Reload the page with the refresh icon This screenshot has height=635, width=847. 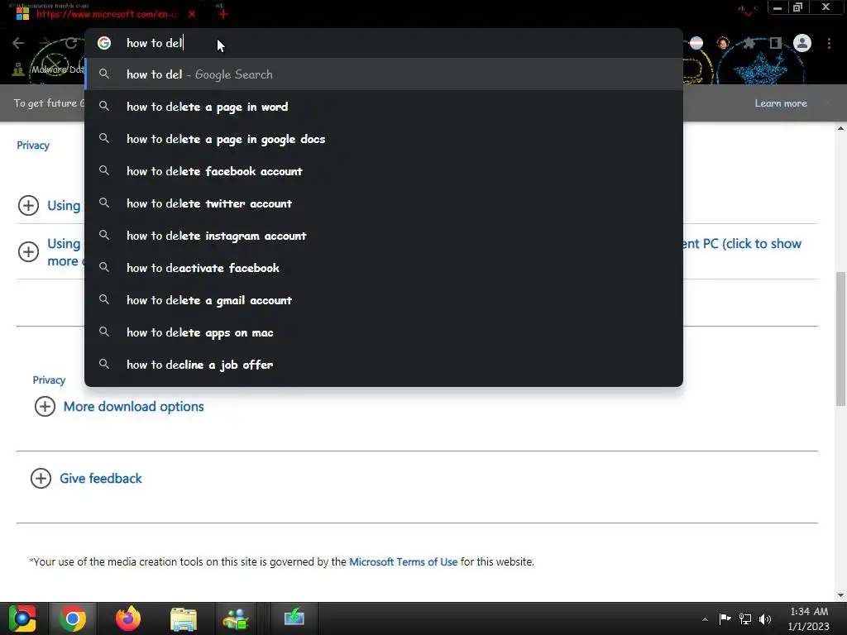[x=71, y=43]
